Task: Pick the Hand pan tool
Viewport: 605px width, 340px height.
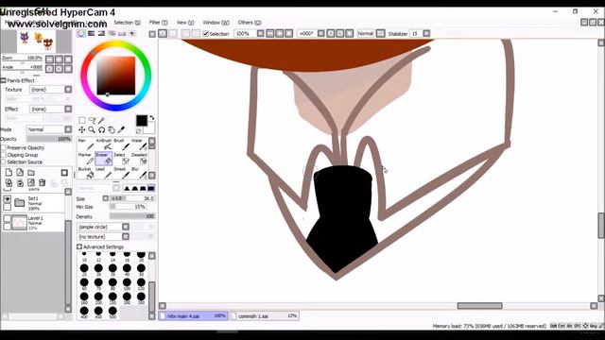Action: (x=112, y=130)
